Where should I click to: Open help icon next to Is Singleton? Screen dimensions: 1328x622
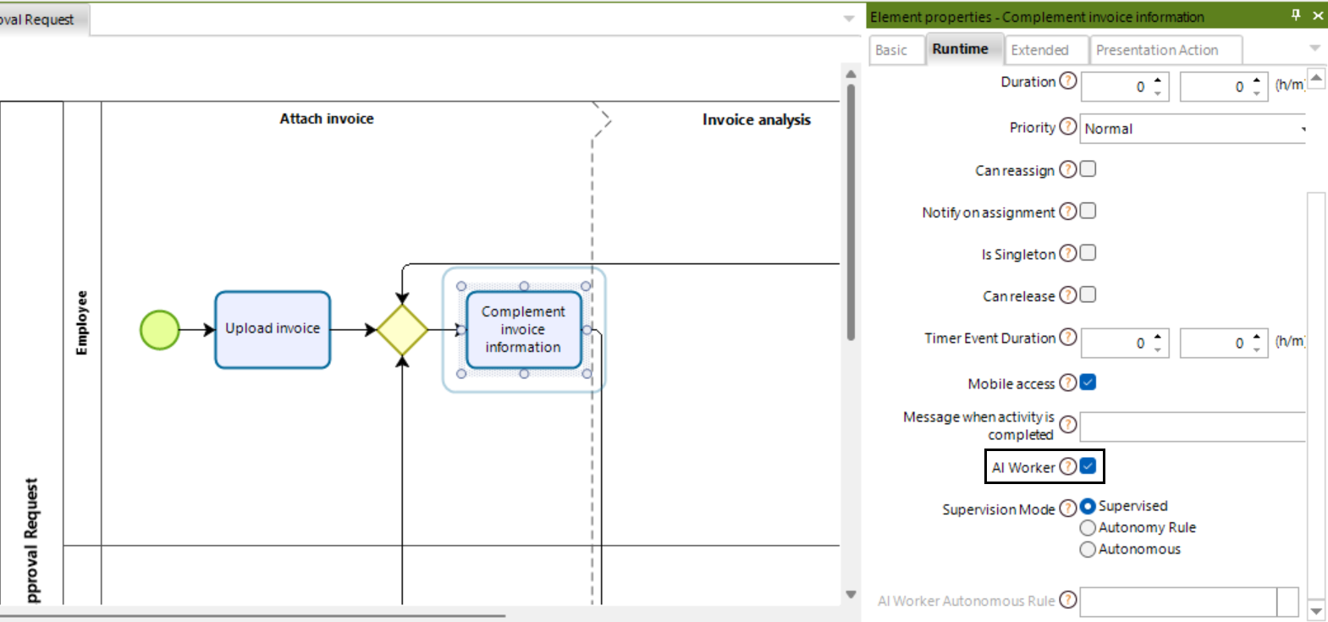pos(1068,253)
